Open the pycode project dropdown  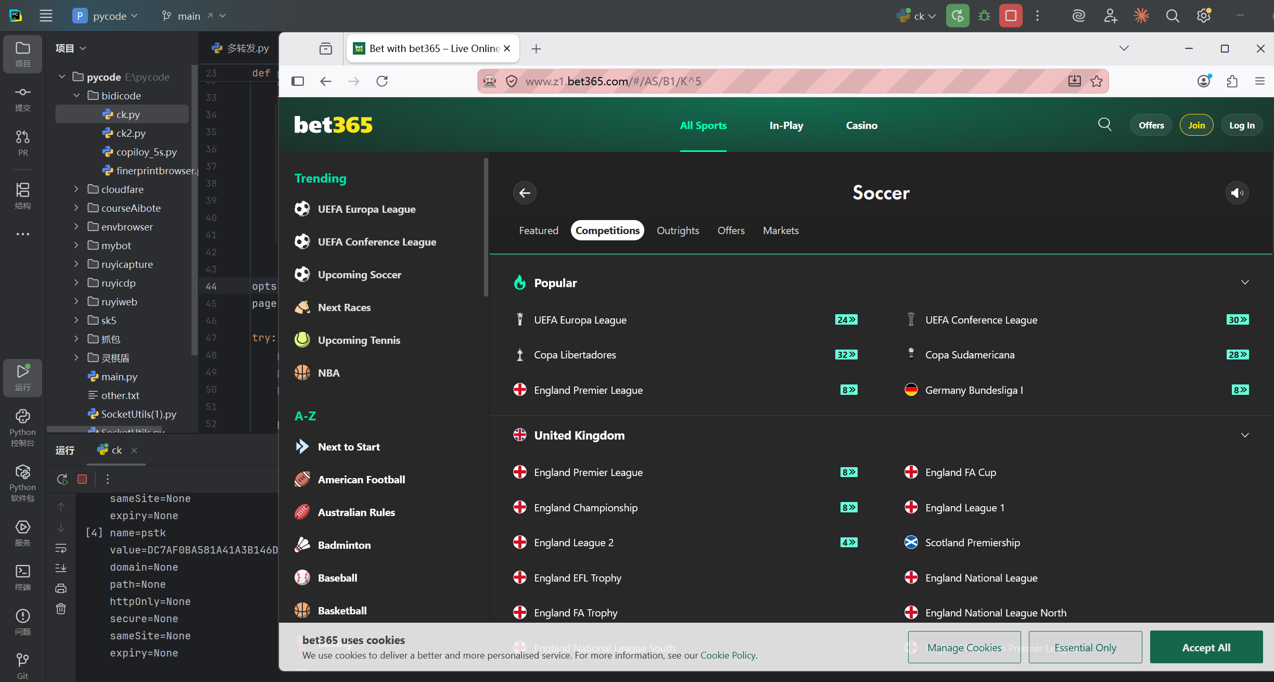click(106, 16)
